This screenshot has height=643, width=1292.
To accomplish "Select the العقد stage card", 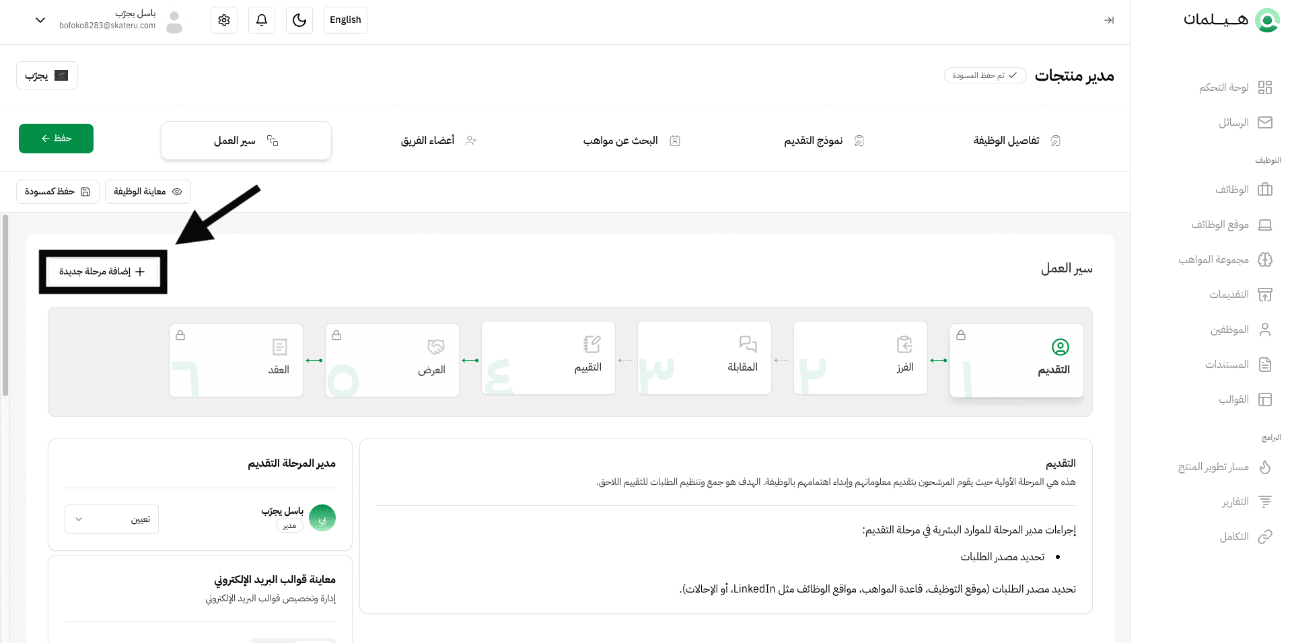I will point(236,361).
